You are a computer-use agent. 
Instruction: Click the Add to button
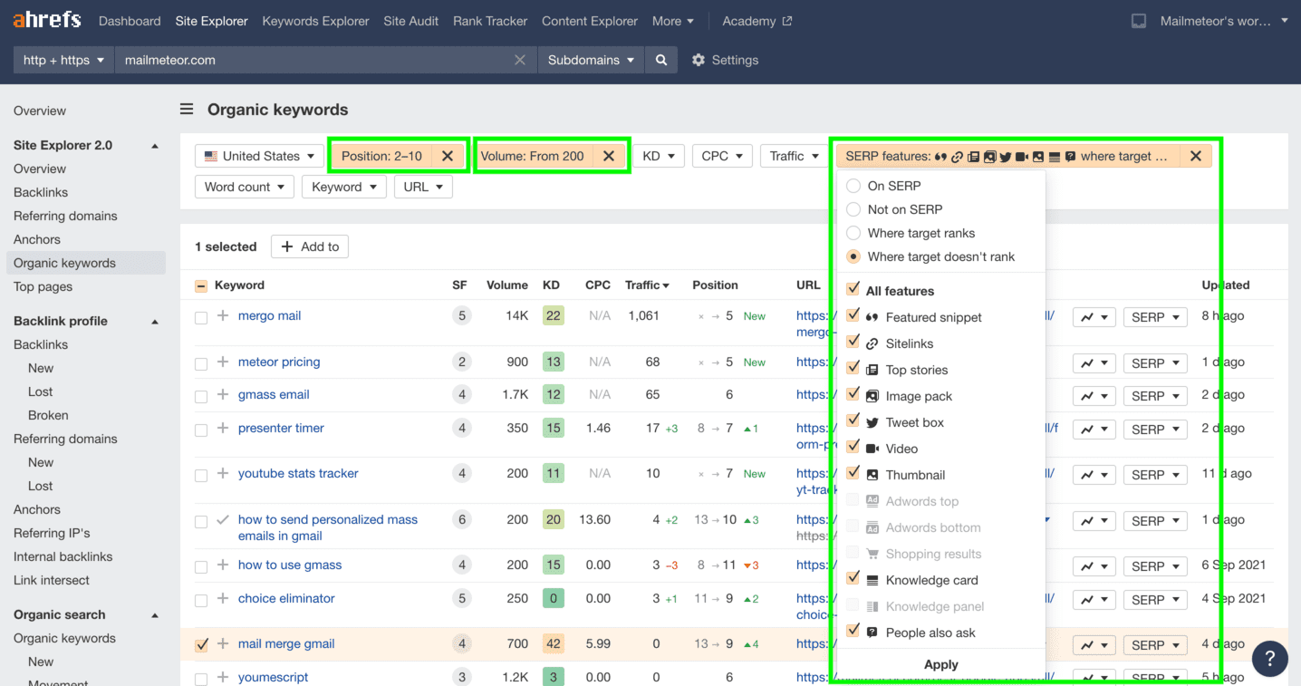[x=310, y=246]
